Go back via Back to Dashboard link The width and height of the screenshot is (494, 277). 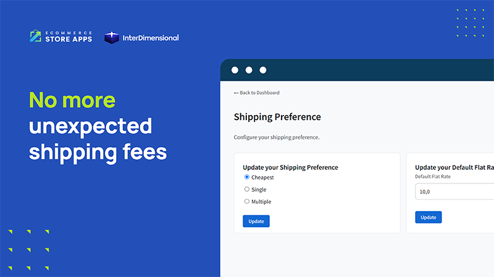click(x=259, y=93)
